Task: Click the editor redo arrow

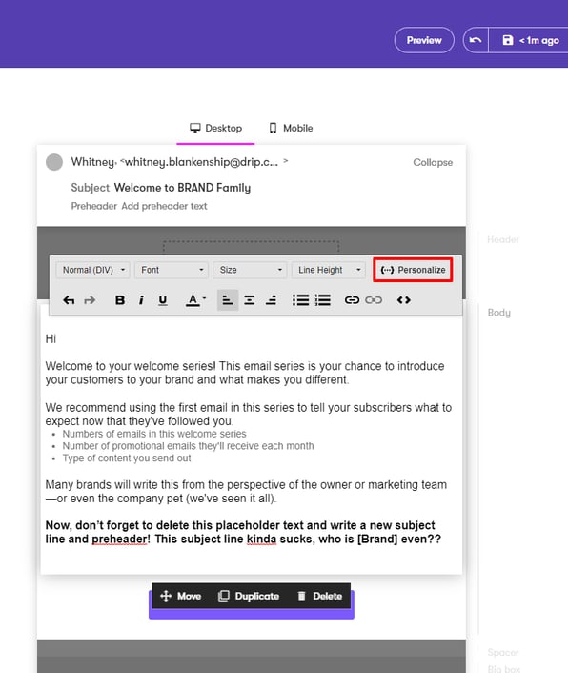Action: [x=90, y=300]
